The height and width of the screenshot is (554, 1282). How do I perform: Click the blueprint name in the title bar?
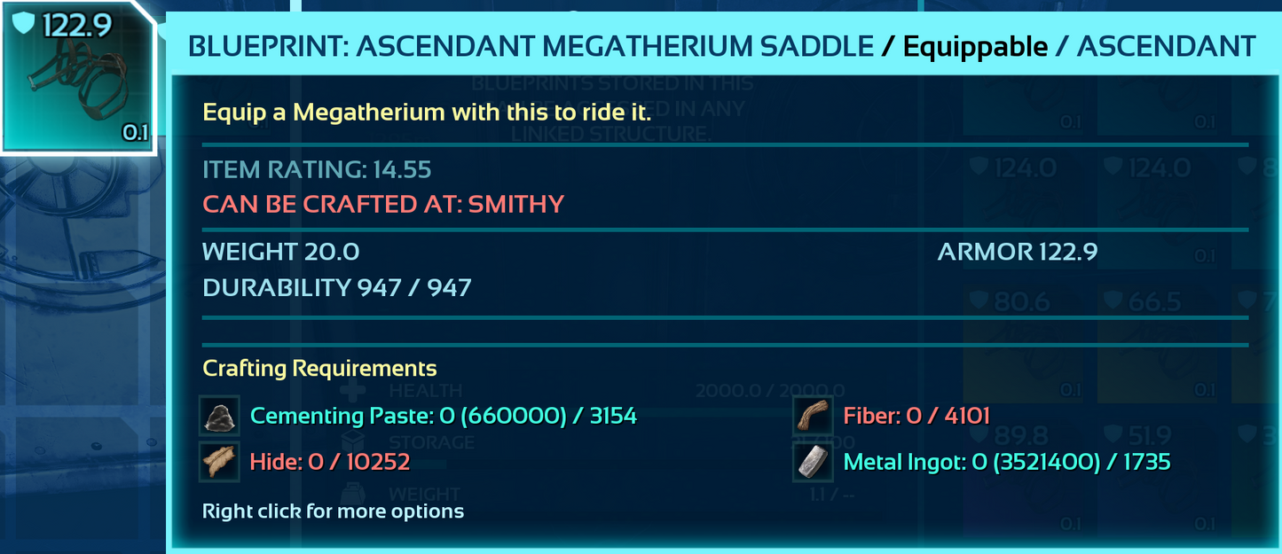point(531,46)
